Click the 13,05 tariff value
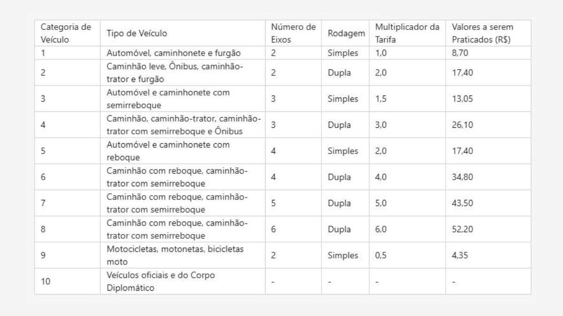563x316 pixels. (x=462, y=99)
